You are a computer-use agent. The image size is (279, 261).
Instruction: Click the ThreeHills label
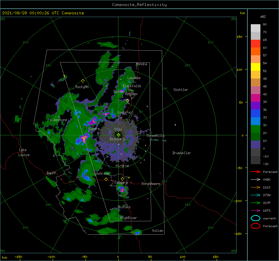(x=156, y=136)
